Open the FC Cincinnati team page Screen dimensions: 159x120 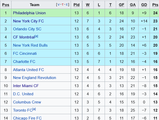pyautogui.click(x=25, y=54)
